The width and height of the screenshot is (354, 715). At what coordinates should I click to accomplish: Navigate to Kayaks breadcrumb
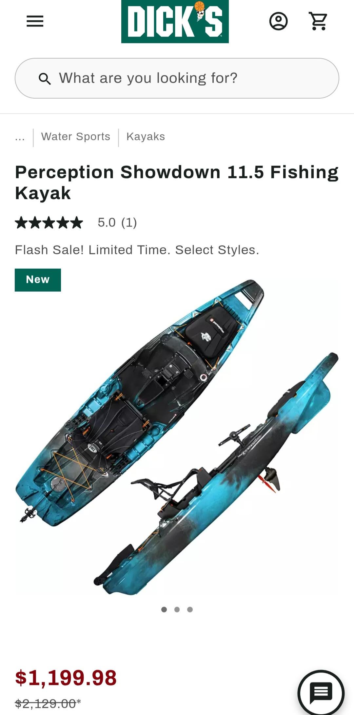coord(146,137)
